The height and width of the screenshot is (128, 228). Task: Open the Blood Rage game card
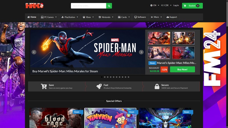click(x=55, y=118)
